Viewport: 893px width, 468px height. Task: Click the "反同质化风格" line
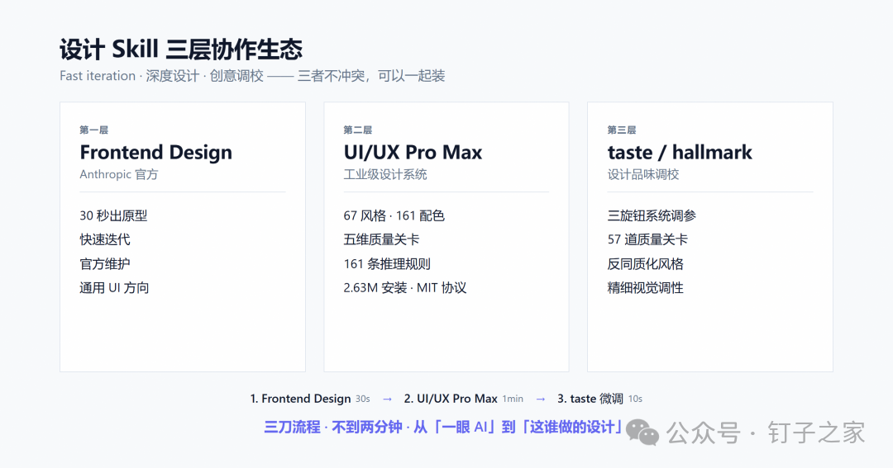point(645,264)
